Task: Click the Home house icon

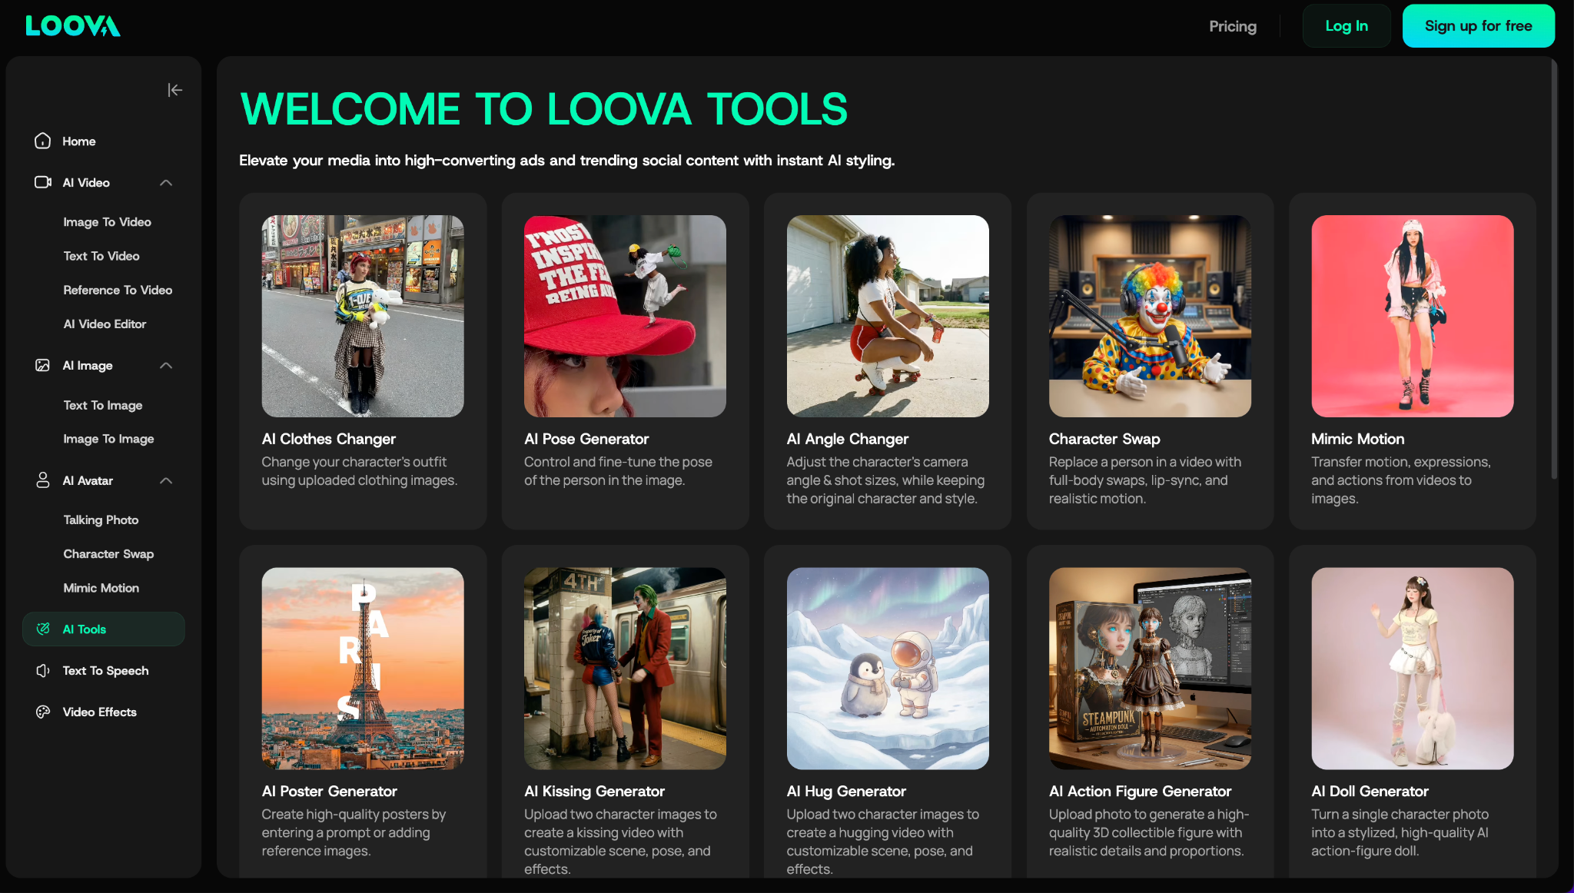Action: tap(43, 141)
